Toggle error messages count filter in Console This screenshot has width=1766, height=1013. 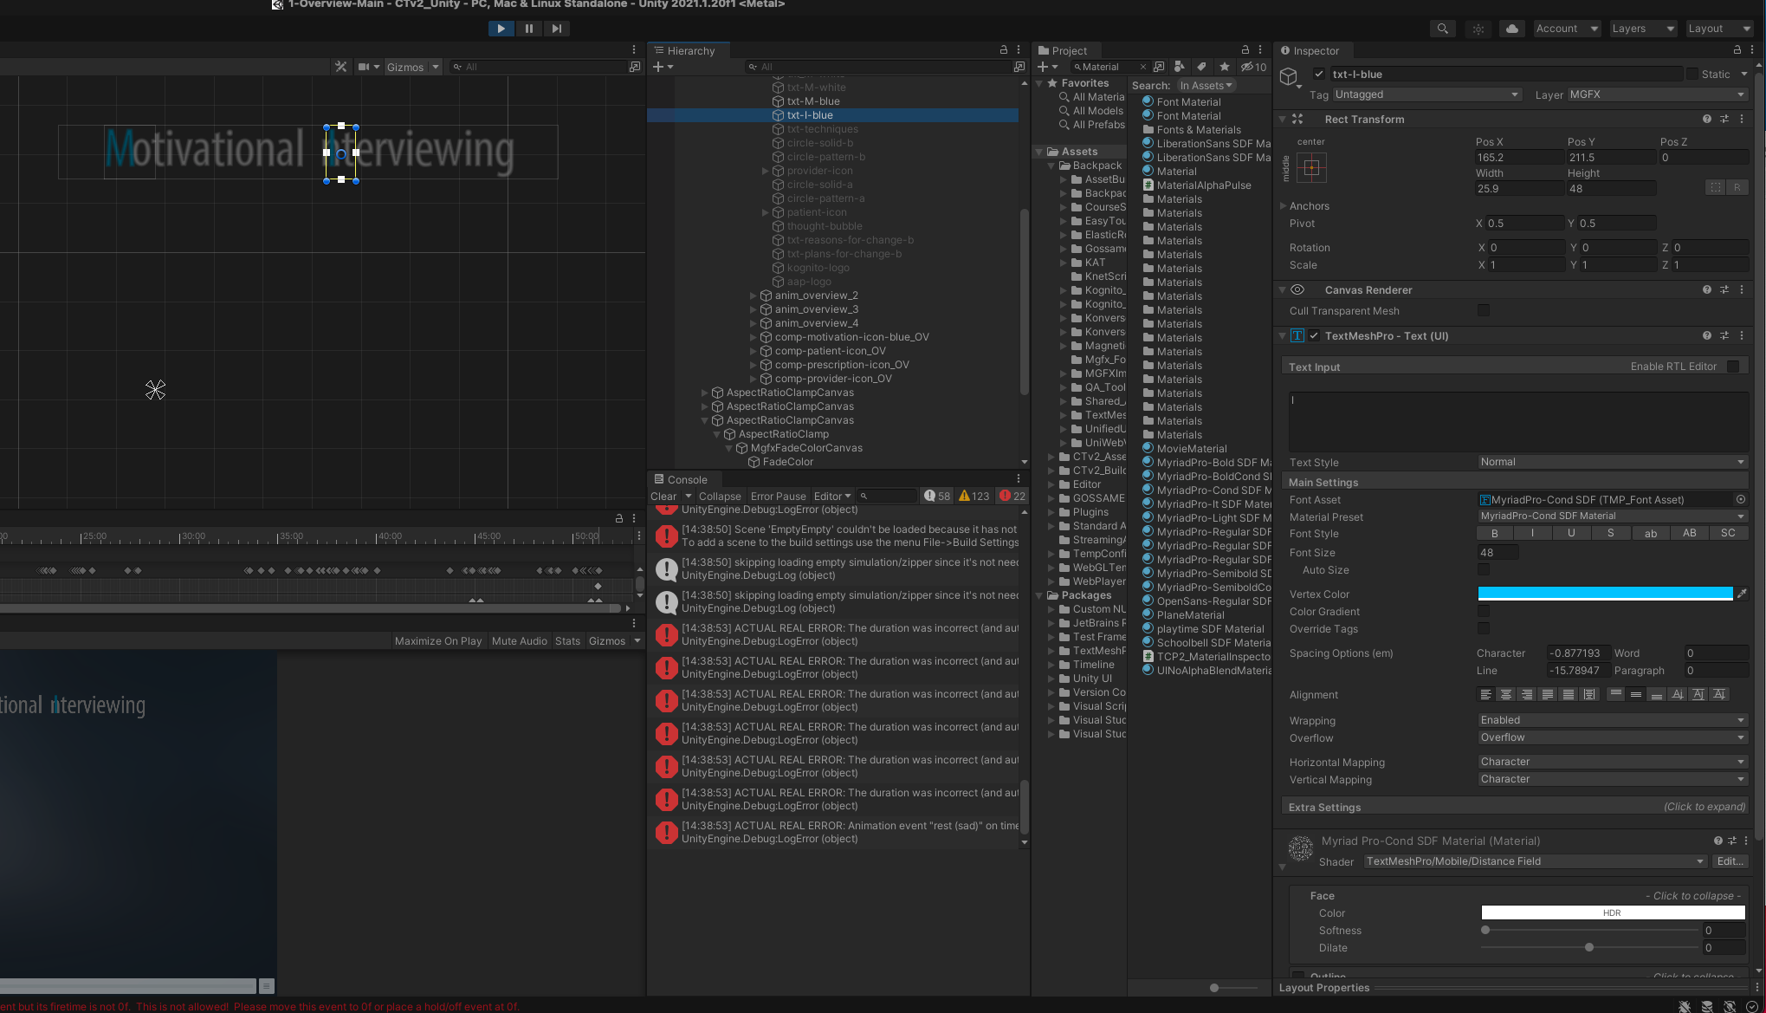1012,497
